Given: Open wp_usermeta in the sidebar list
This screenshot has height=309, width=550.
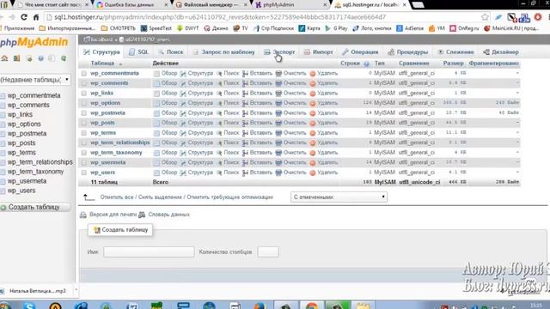Looking at the screenshot, I should [27, 181].
